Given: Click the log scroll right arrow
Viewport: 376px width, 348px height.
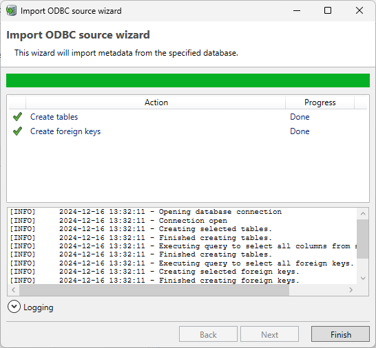Looking at the screenshot, I should (x=351, y=290).
